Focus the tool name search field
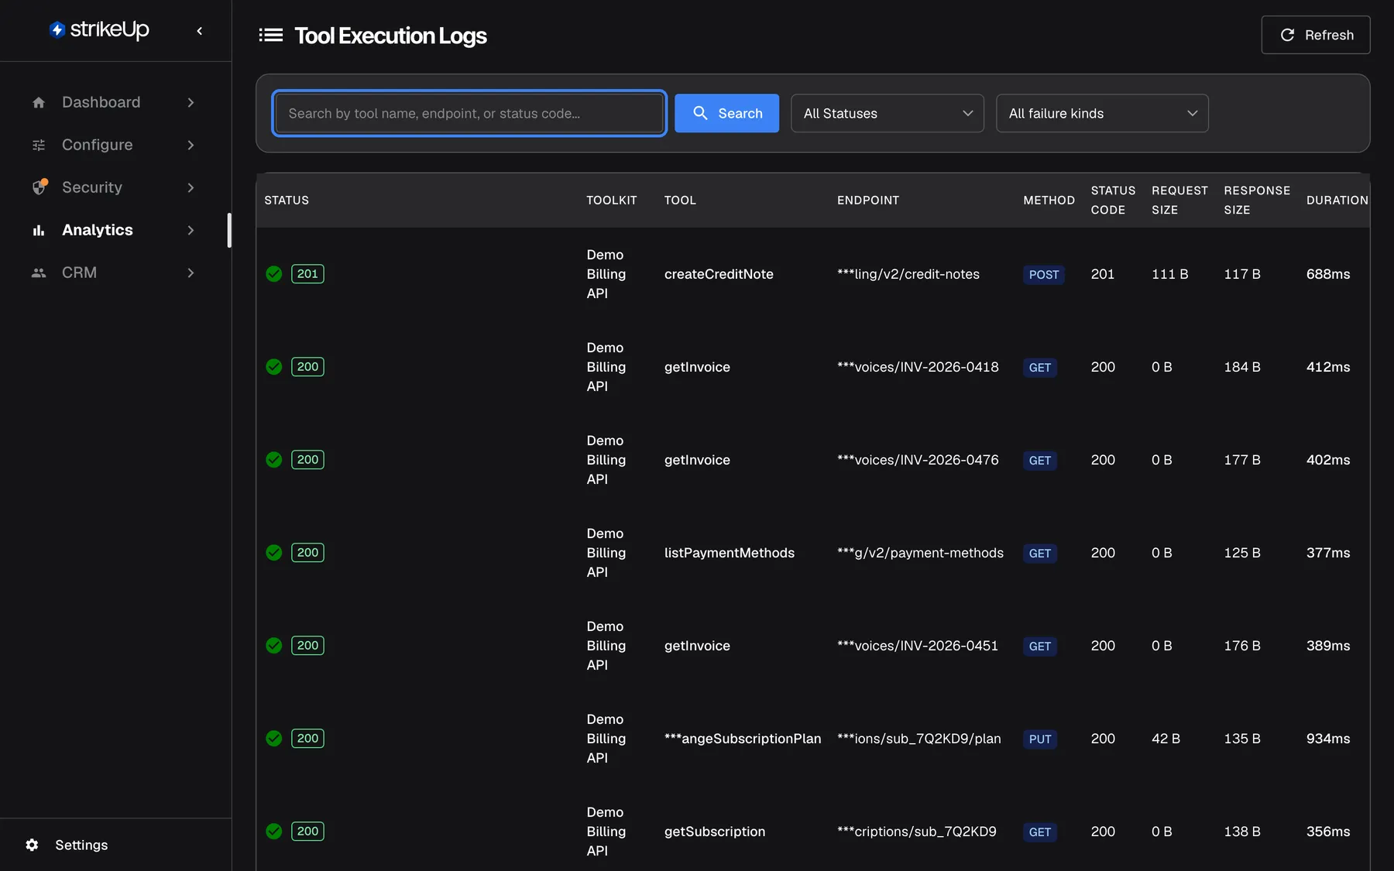Image resolution: width=1394 pixels, height=871 pixels. pyautogui.click(x=469, y=113)
